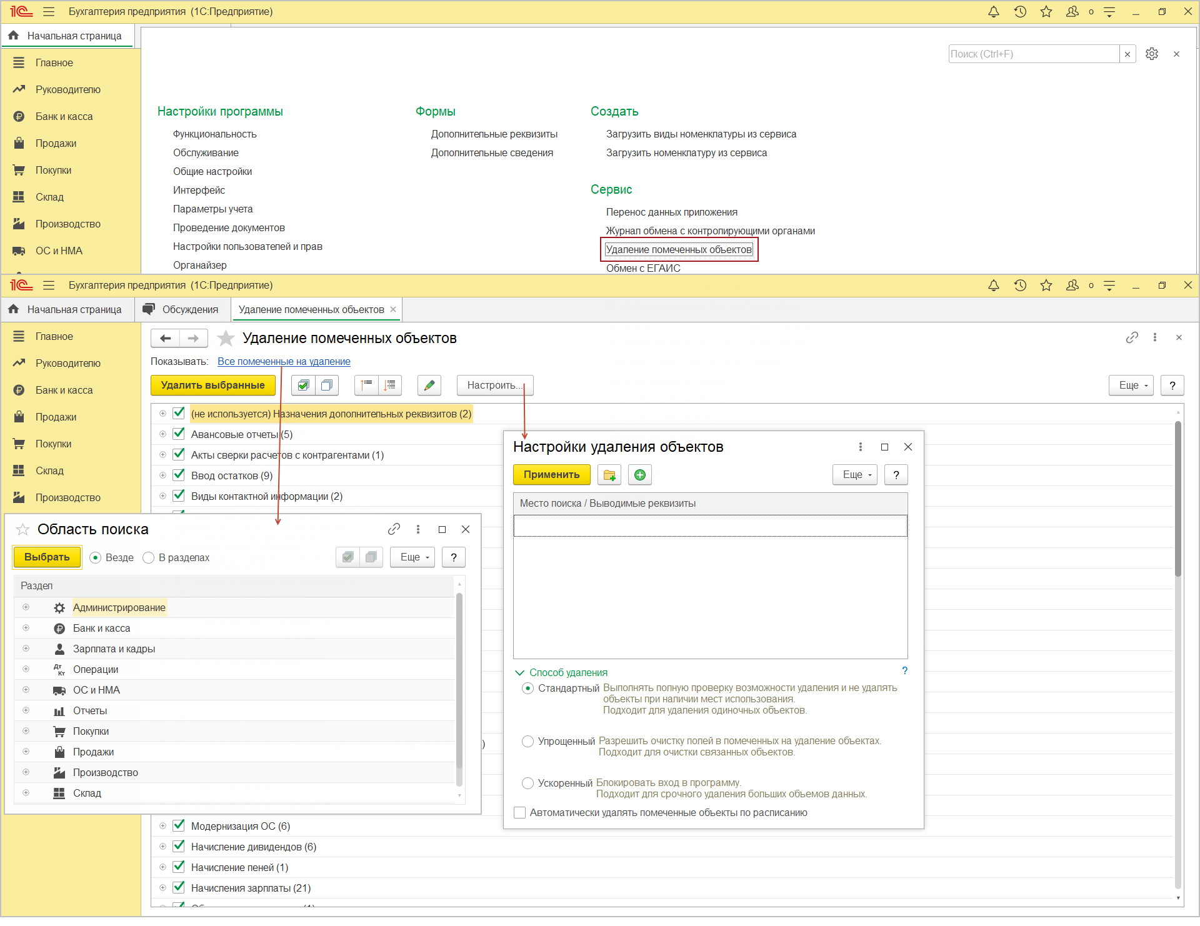Click the add new icon in настройки удаления
The image size is (1200, 926).
pyautogui.click(x=639, y=475)
